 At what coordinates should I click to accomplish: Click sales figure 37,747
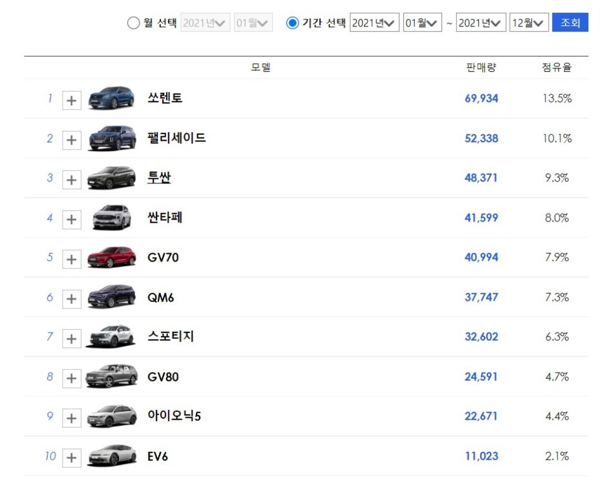point(481,297)
